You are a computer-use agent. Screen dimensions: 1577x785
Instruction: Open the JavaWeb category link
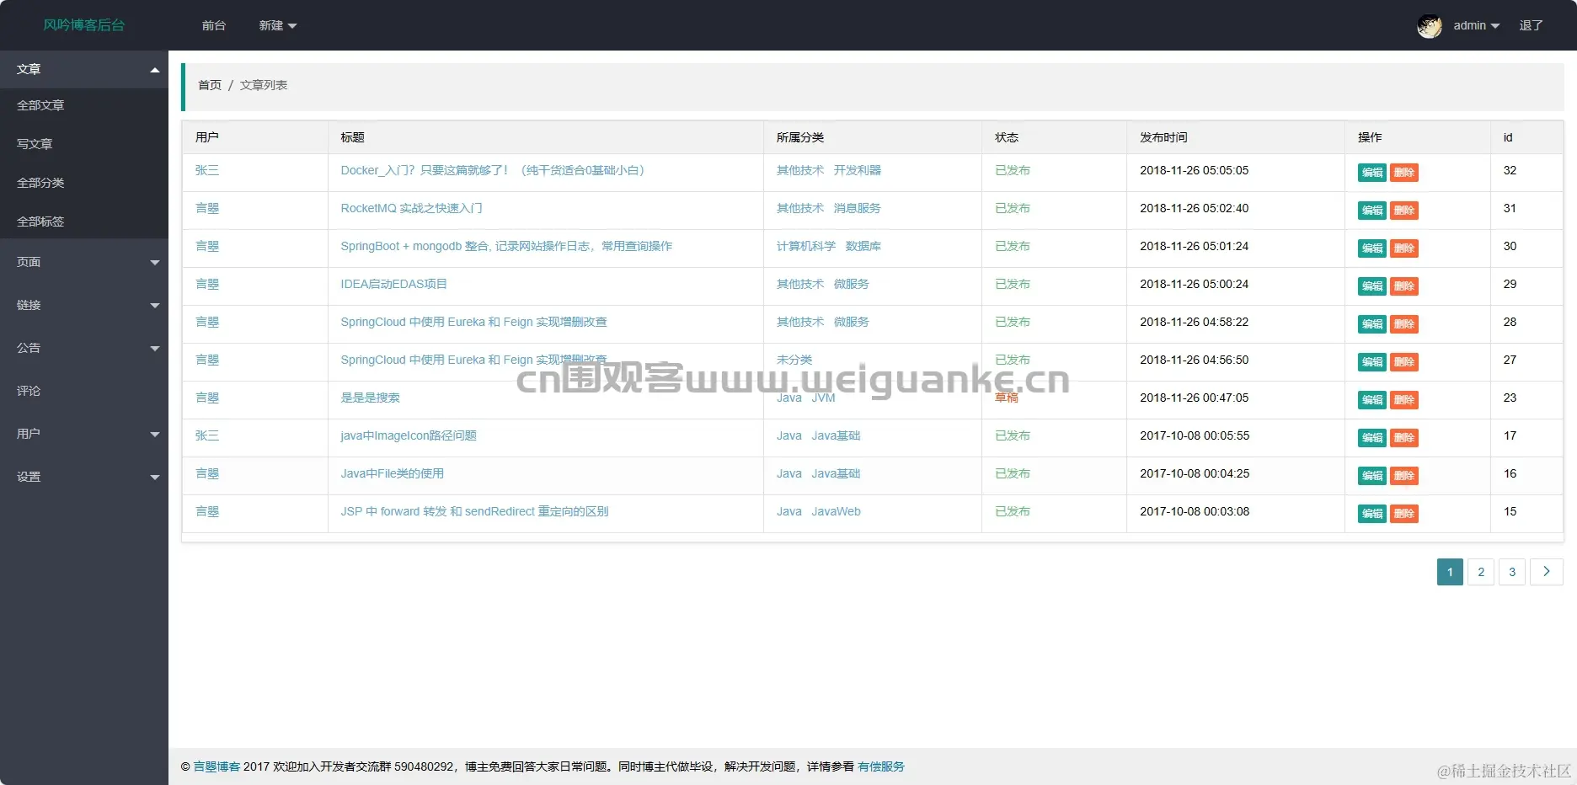(x=836, y=511)
